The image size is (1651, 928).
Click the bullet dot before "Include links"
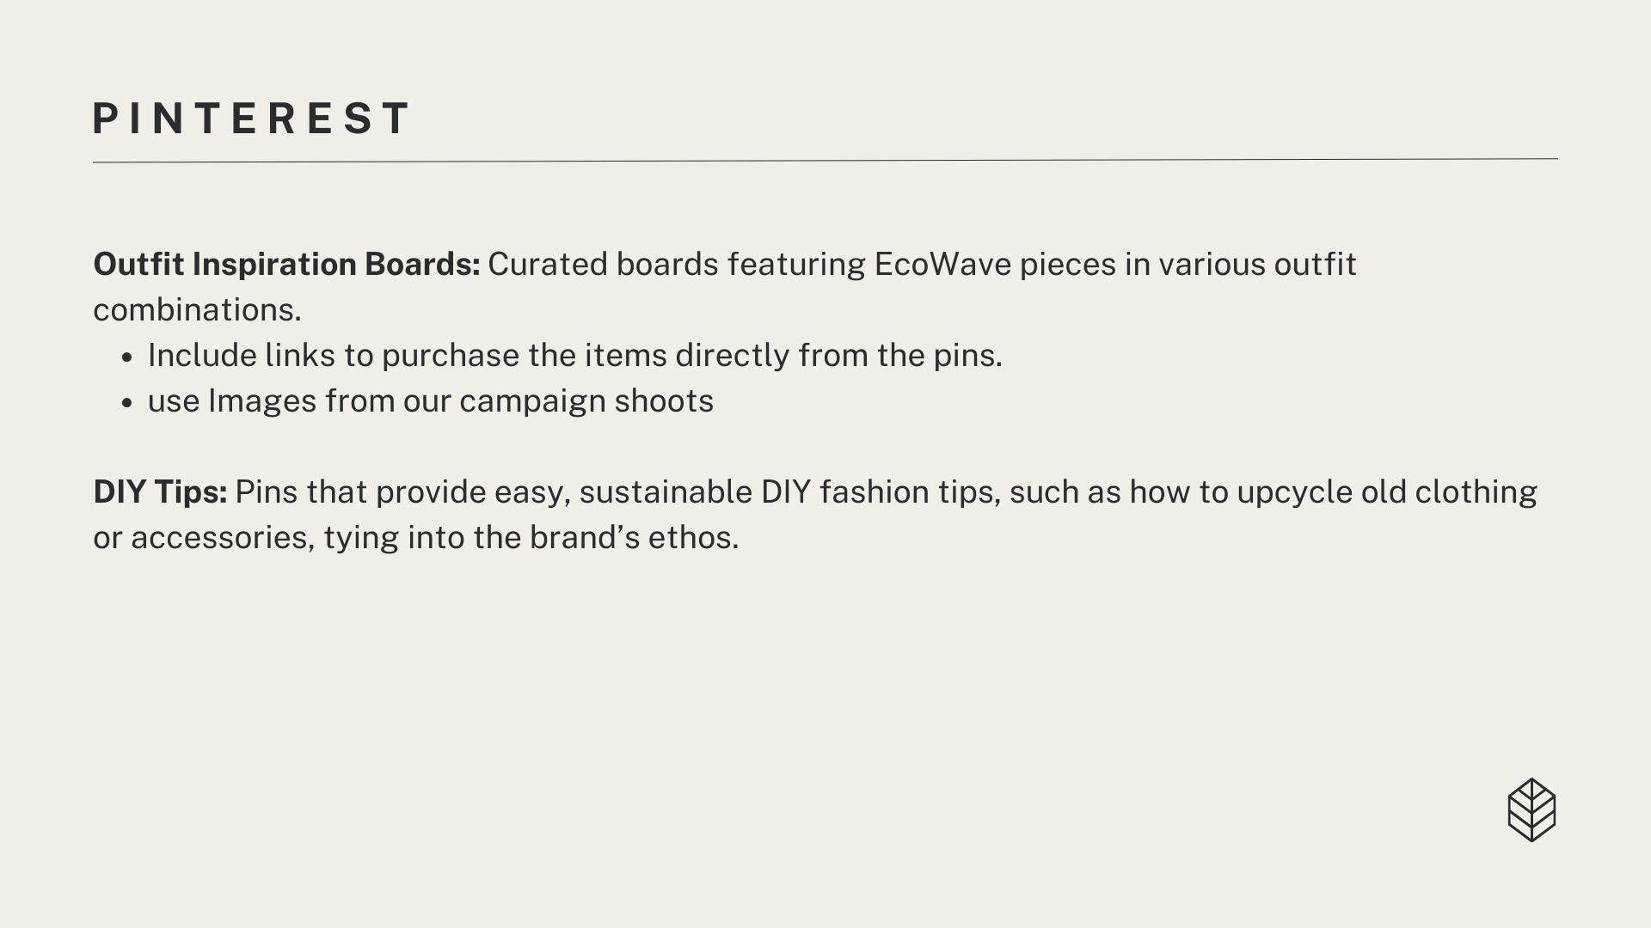click(x=127, y=357)
